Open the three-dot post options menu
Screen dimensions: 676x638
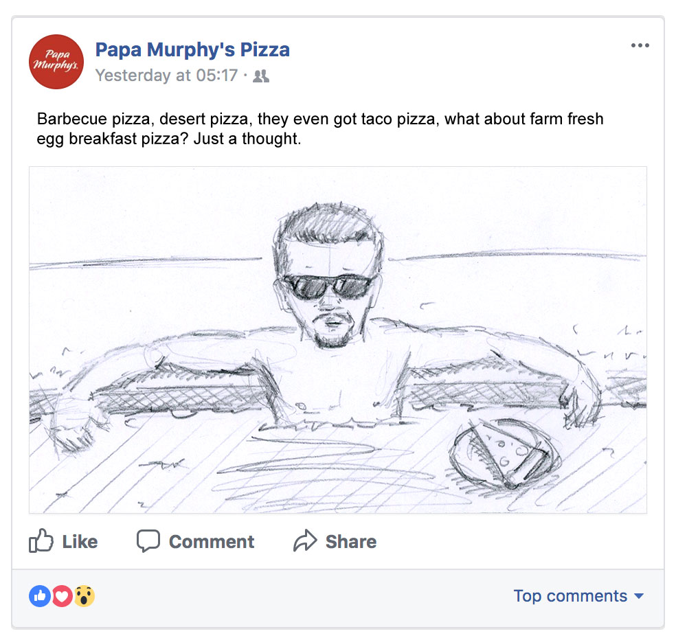tap(640, 46)
